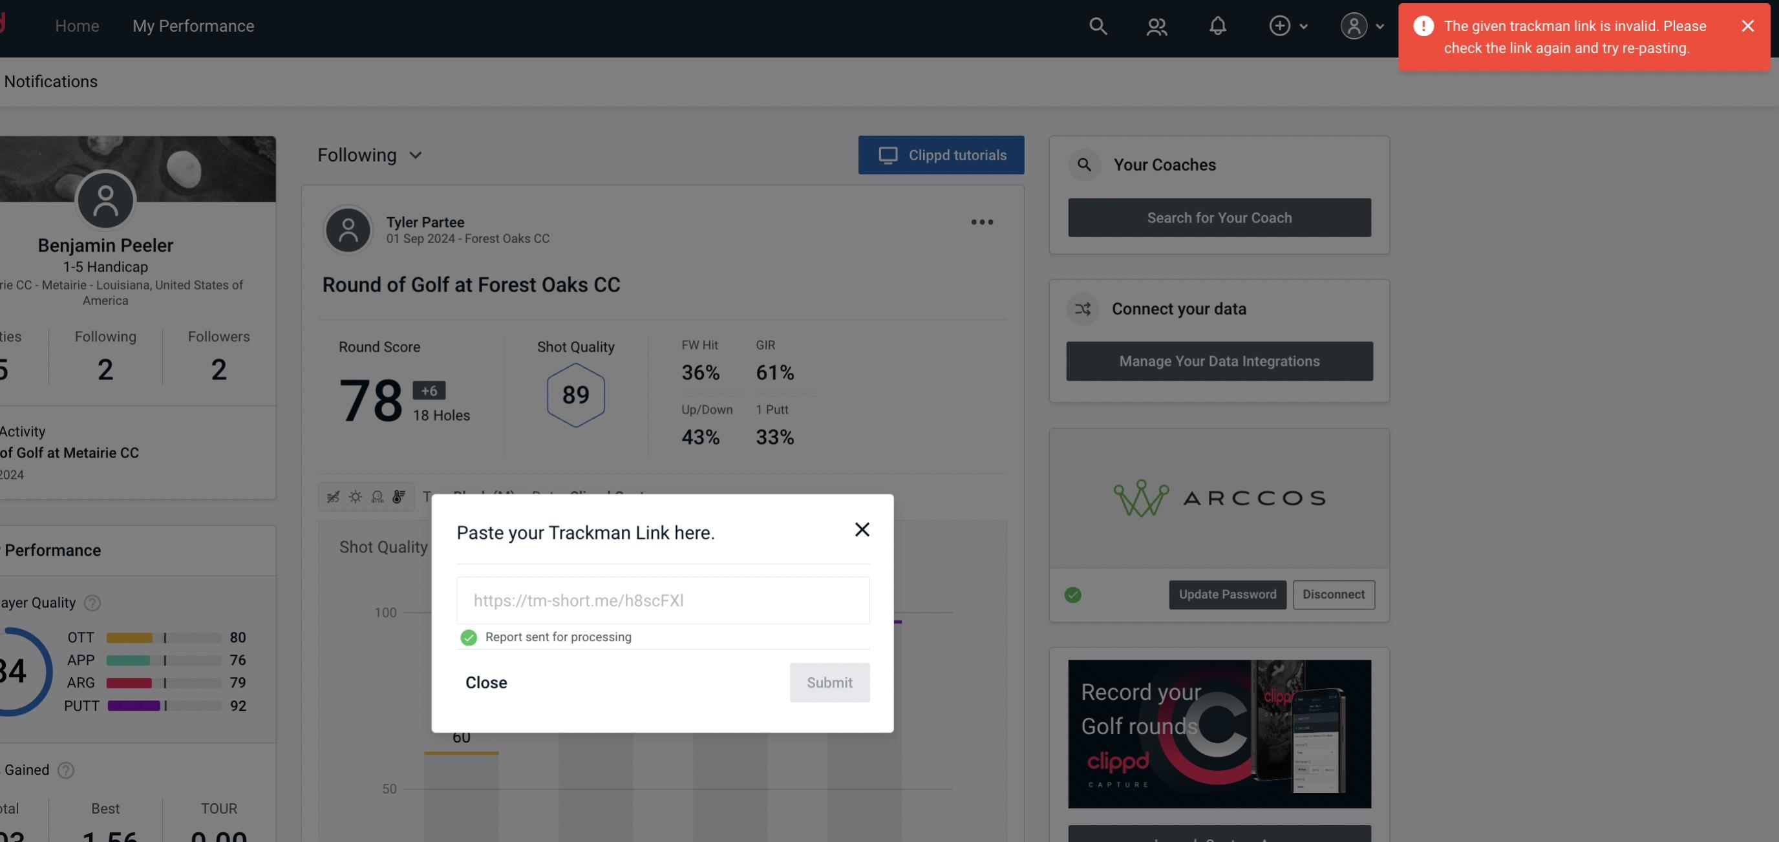1779x842 pixels.
Task: Click the search icon in the top navigation
Action: [x=1095, y=25]
